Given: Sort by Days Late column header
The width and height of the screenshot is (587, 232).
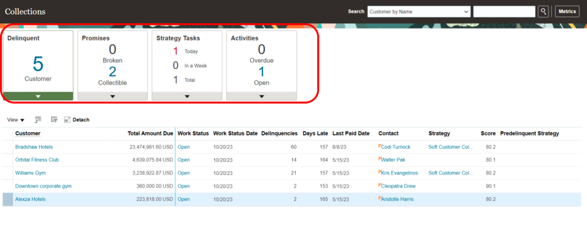Looking at the screenshot, I should 315,133.
